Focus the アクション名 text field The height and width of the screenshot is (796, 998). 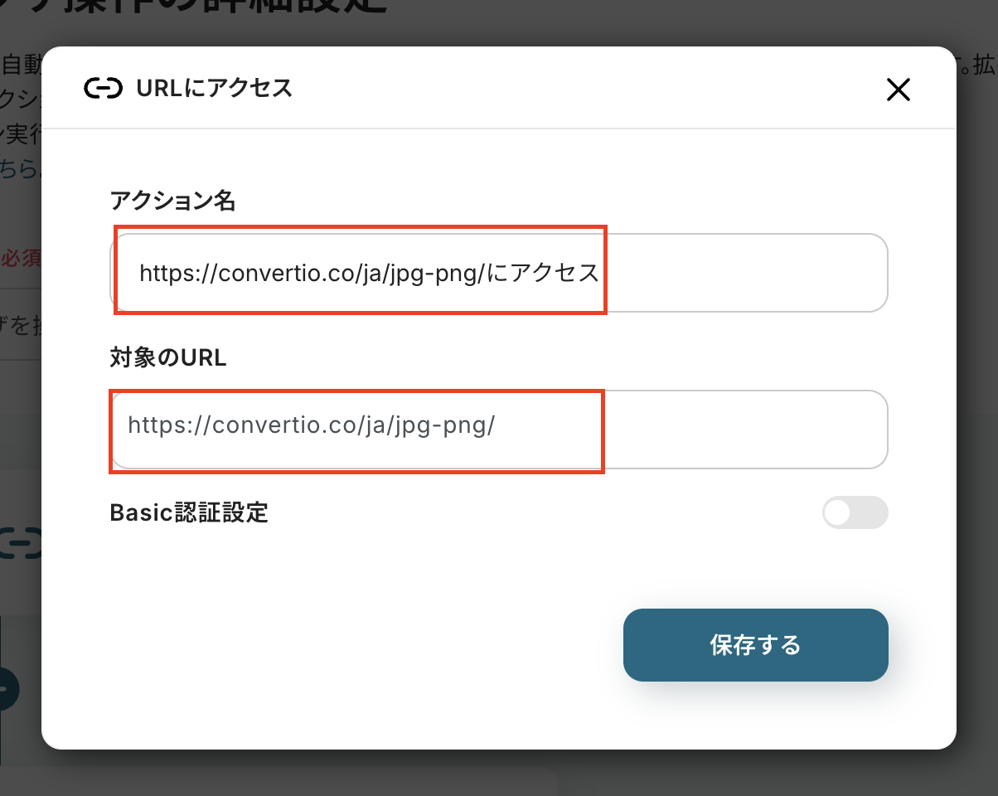pos(499,273)
